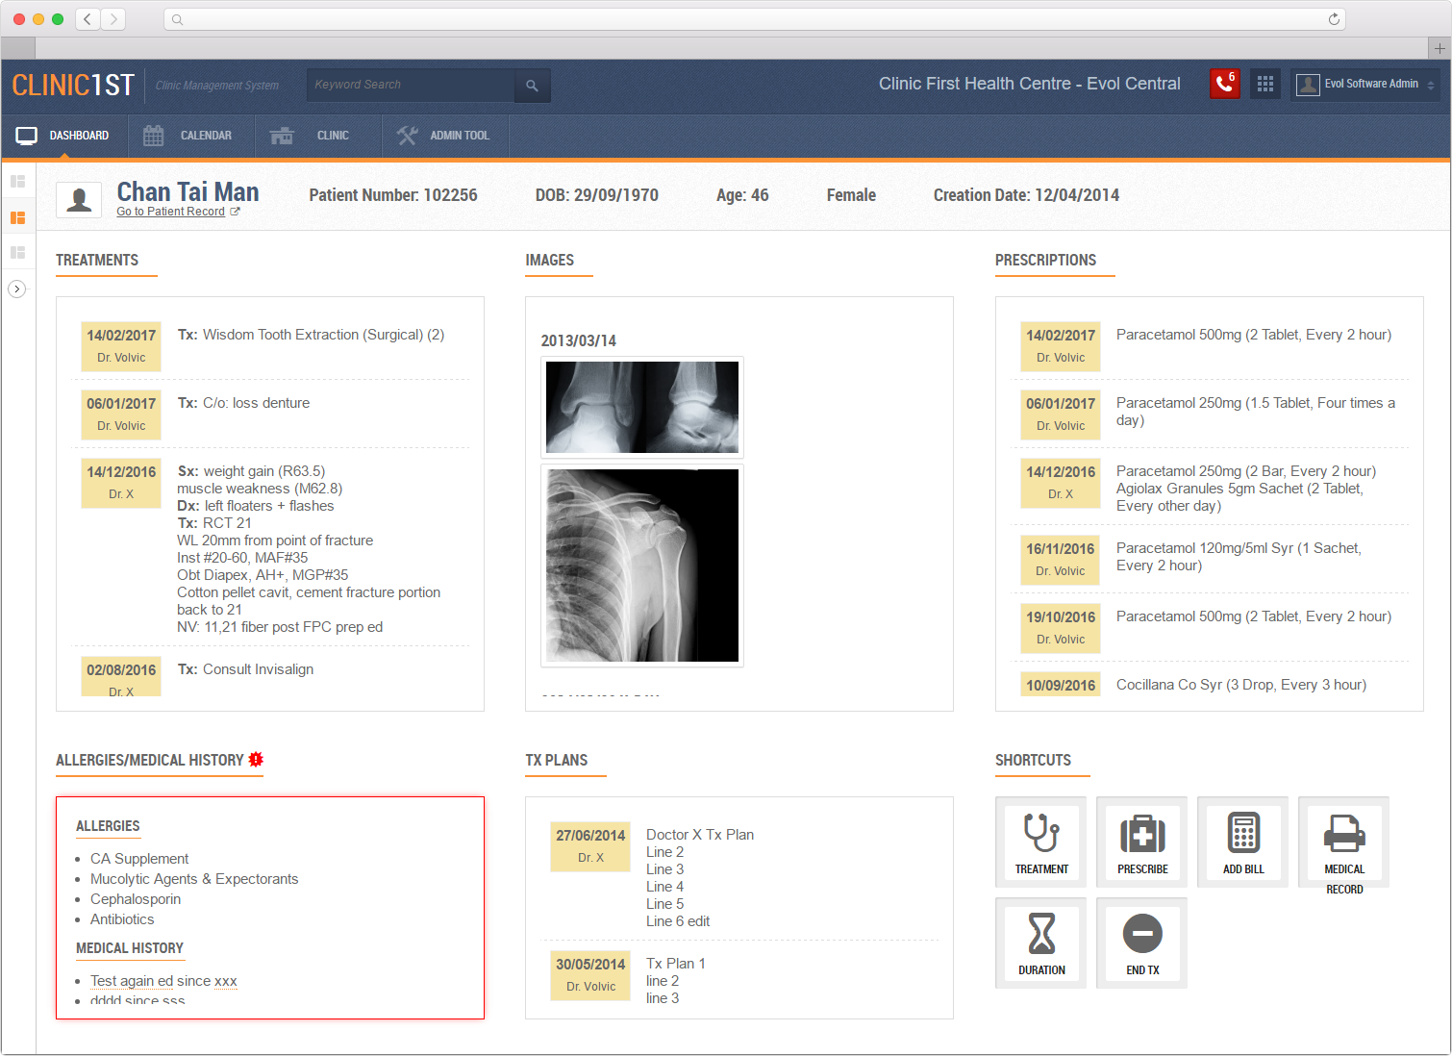Toggle the allergies alert badge icon
This screenshot has height=1056, width=1452.
255,759
